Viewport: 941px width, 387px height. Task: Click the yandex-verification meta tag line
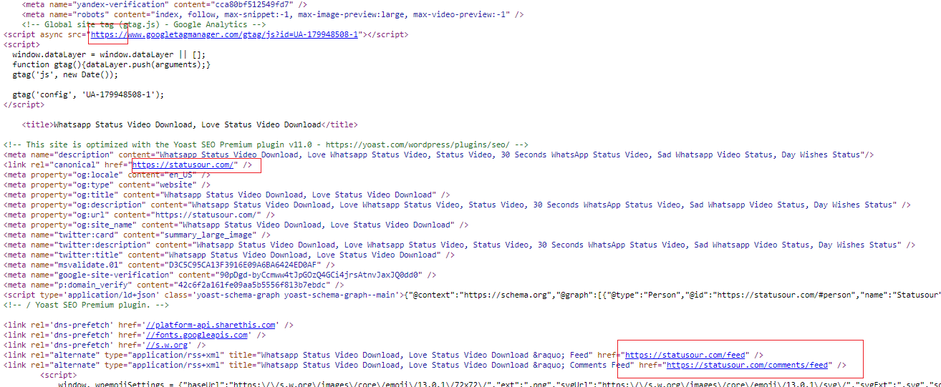click(165, 4)
